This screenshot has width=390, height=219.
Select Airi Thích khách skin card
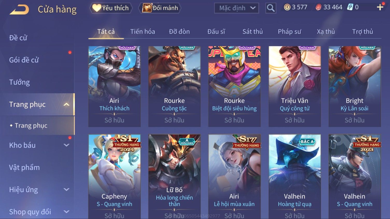click(x=114, y=86)
